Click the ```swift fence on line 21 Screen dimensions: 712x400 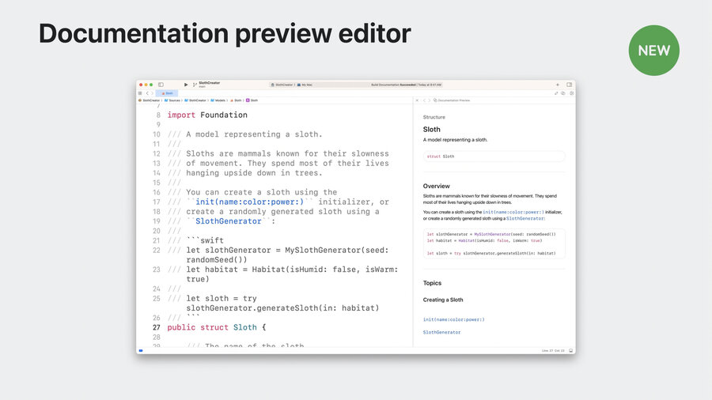205,240
